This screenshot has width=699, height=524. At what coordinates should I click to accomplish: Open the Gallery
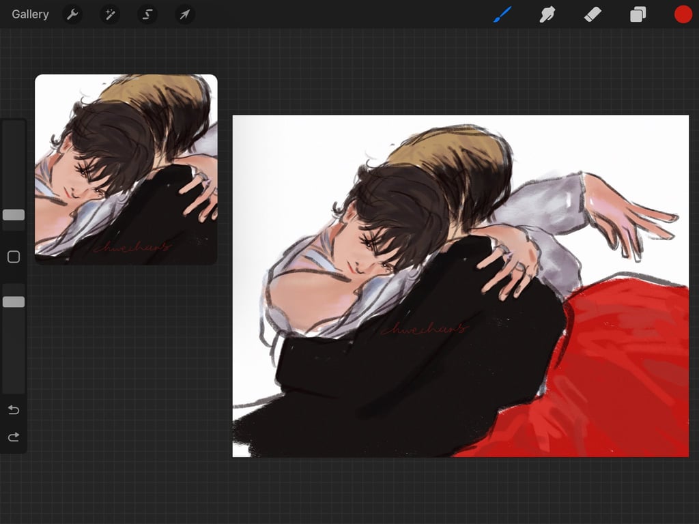[x=30, y=14]
